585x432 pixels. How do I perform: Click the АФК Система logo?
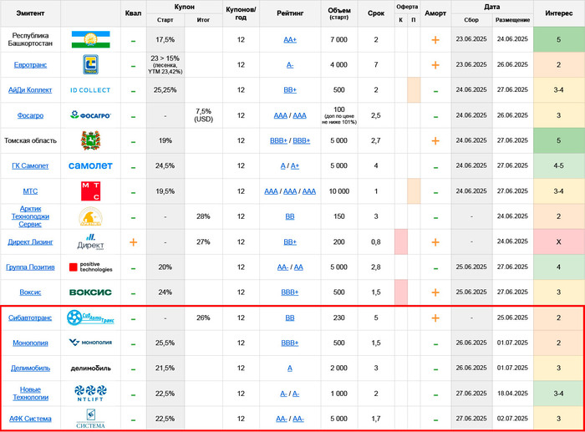pos(90,419)
